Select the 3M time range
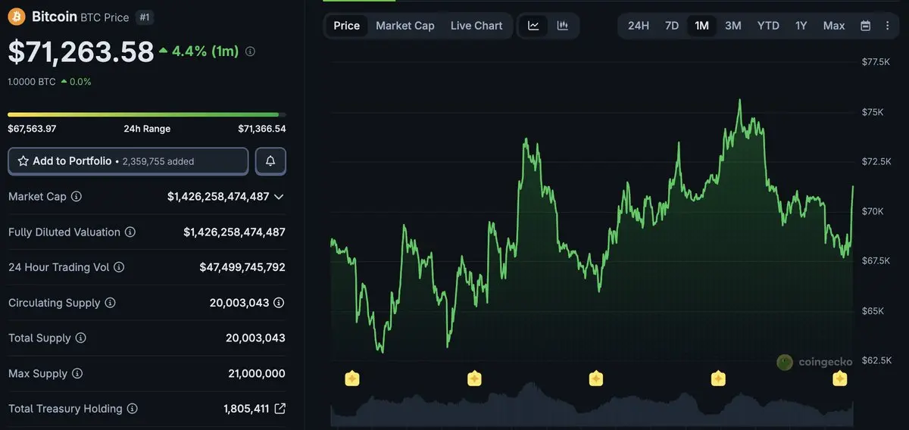The height and width of the screenshot is (430, 909). click(733, 26)
